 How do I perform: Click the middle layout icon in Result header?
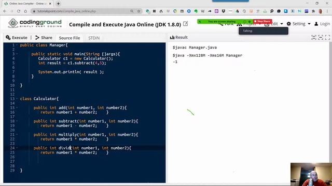[x=321, y=38]
